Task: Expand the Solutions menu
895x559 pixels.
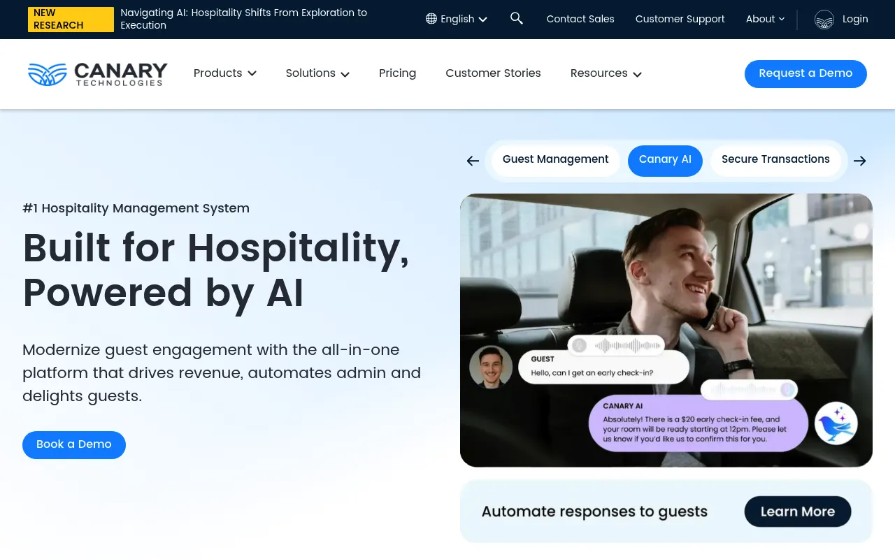Action: coord(317,73)
